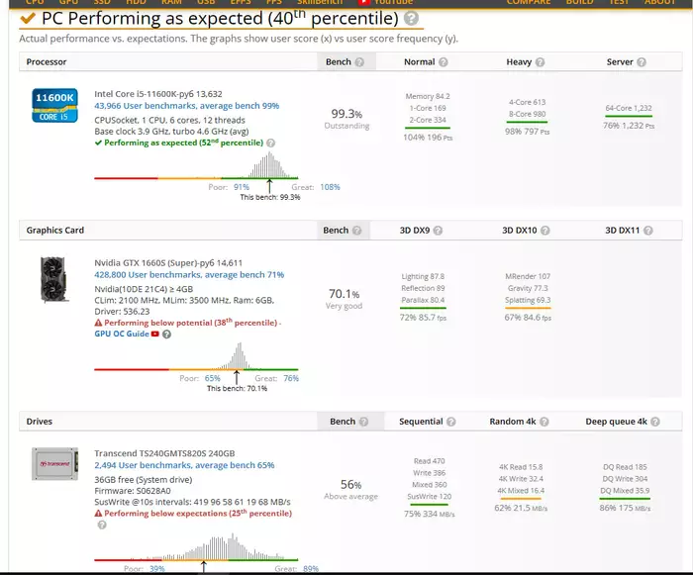
Task: Click PC Performing as expected heading
Action: pyautogui.click(x=220, y=19)
